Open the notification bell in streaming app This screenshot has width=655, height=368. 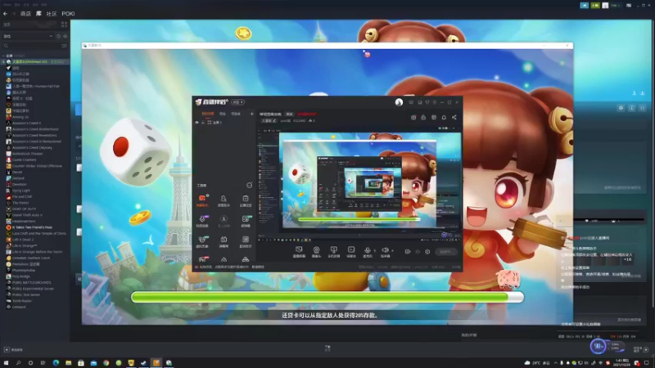tap(444, 118)
